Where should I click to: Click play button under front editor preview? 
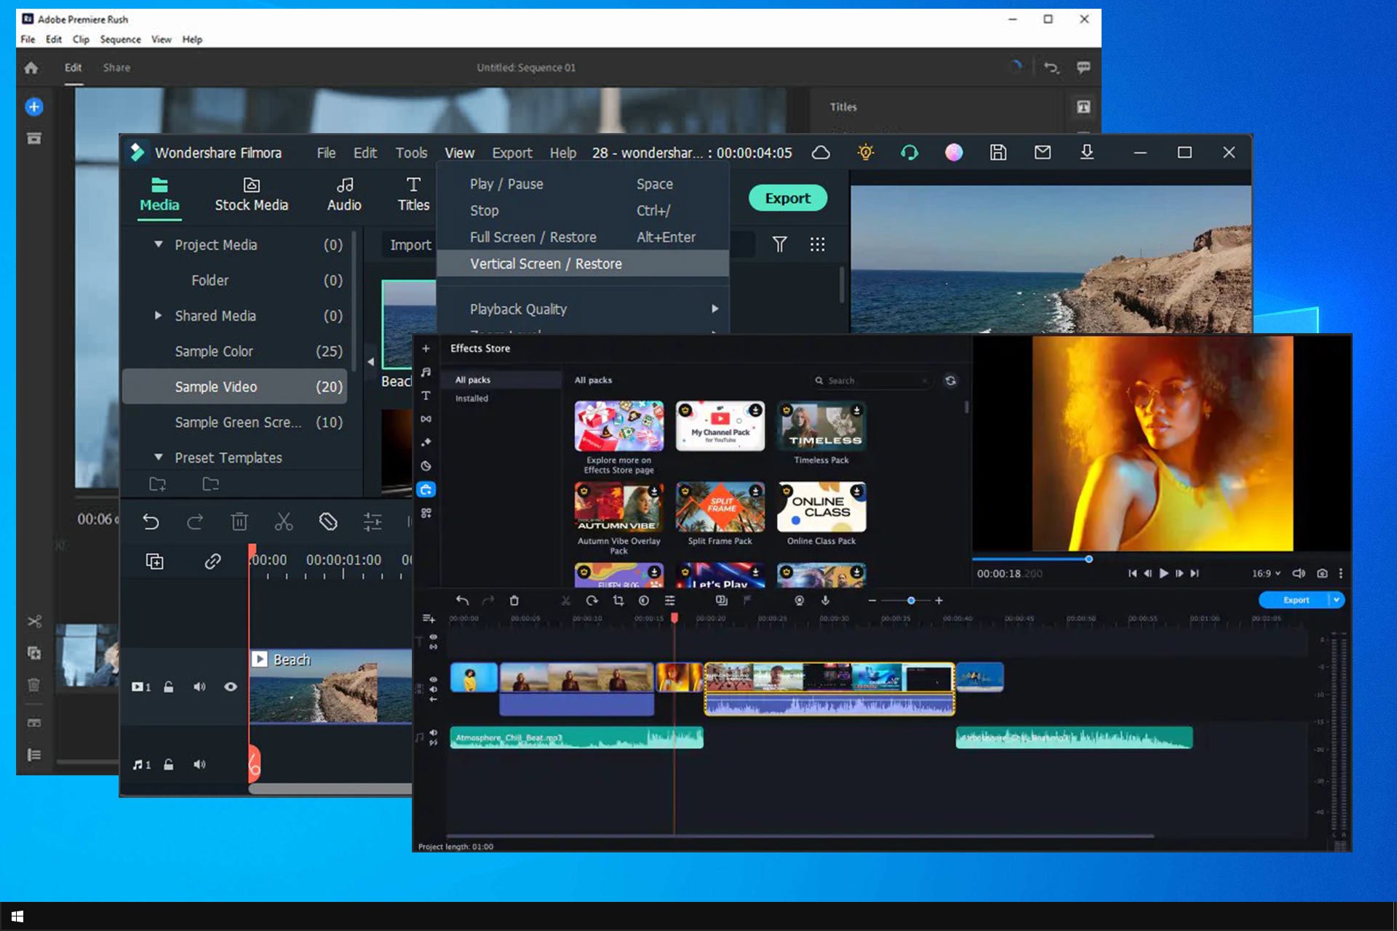pos(1163,573)
